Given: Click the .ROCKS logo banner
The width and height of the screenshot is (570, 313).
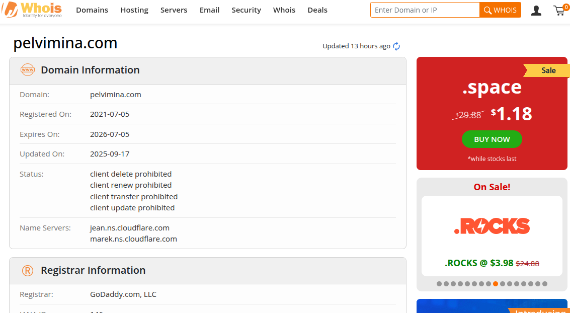Looking at the screenshot, I should (492, 226).
